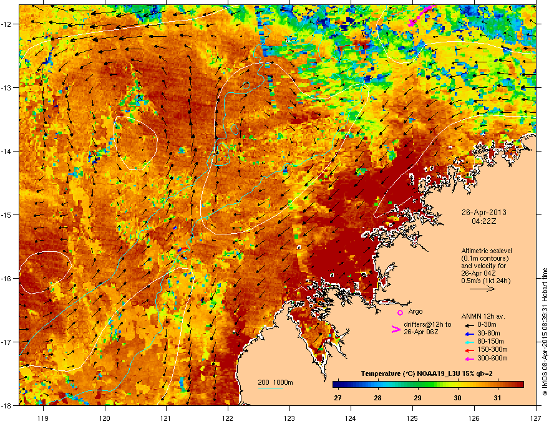The image size is (549, 424).
Task: Click the '26-Apr-2013' date label
Action: pyautogui.click(x=484, y=213)
